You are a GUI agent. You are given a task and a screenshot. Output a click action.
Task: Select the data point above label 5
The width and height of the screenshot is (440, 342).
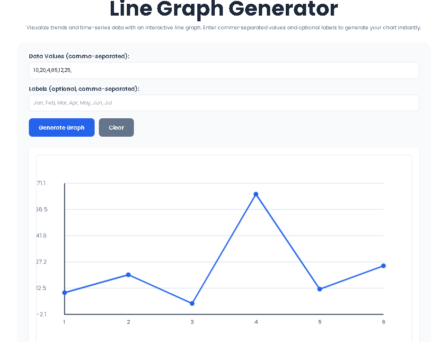pos(320,288)
